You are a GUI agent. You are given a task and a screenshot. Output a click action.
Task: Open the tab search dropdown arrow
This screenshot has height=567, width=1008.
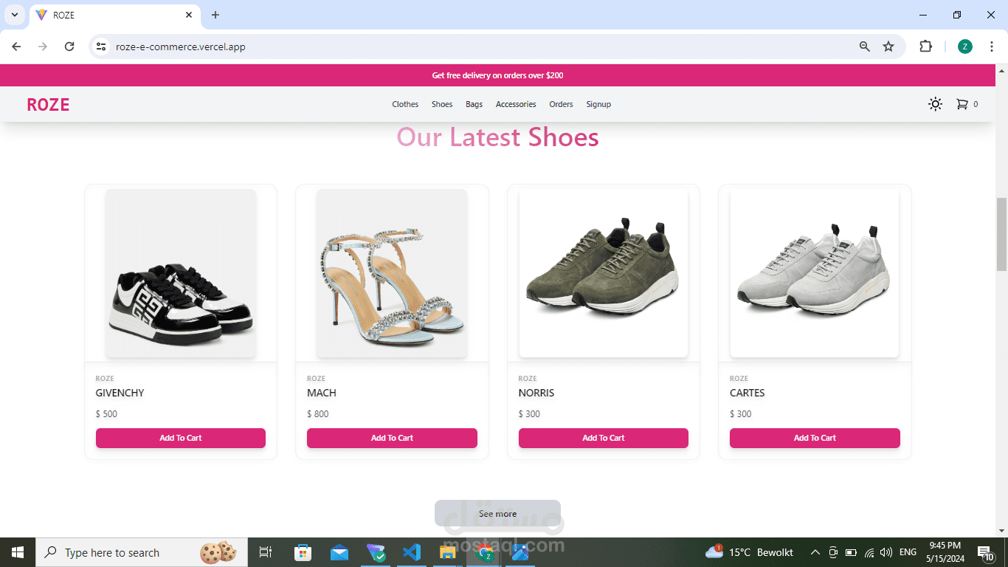click(15, 15)
